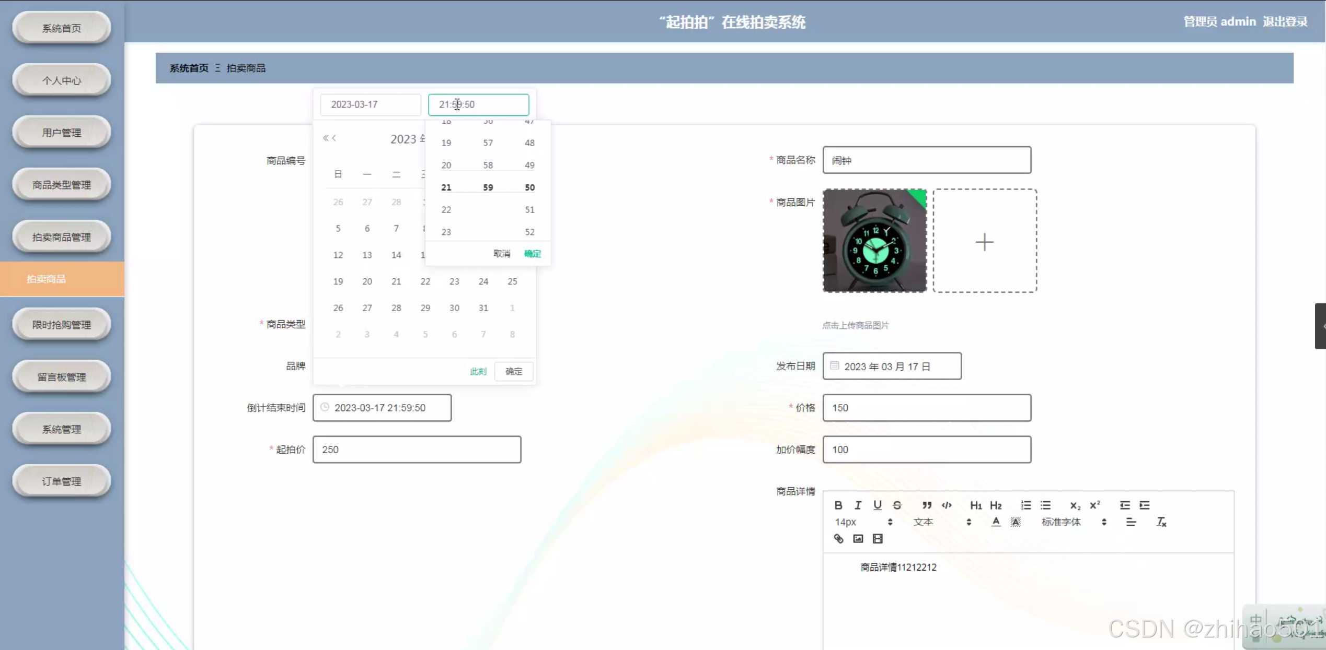This screenshot has width=1326, height=650.
Task: Insert hyperlink in product details
Action: coord(838,538)
